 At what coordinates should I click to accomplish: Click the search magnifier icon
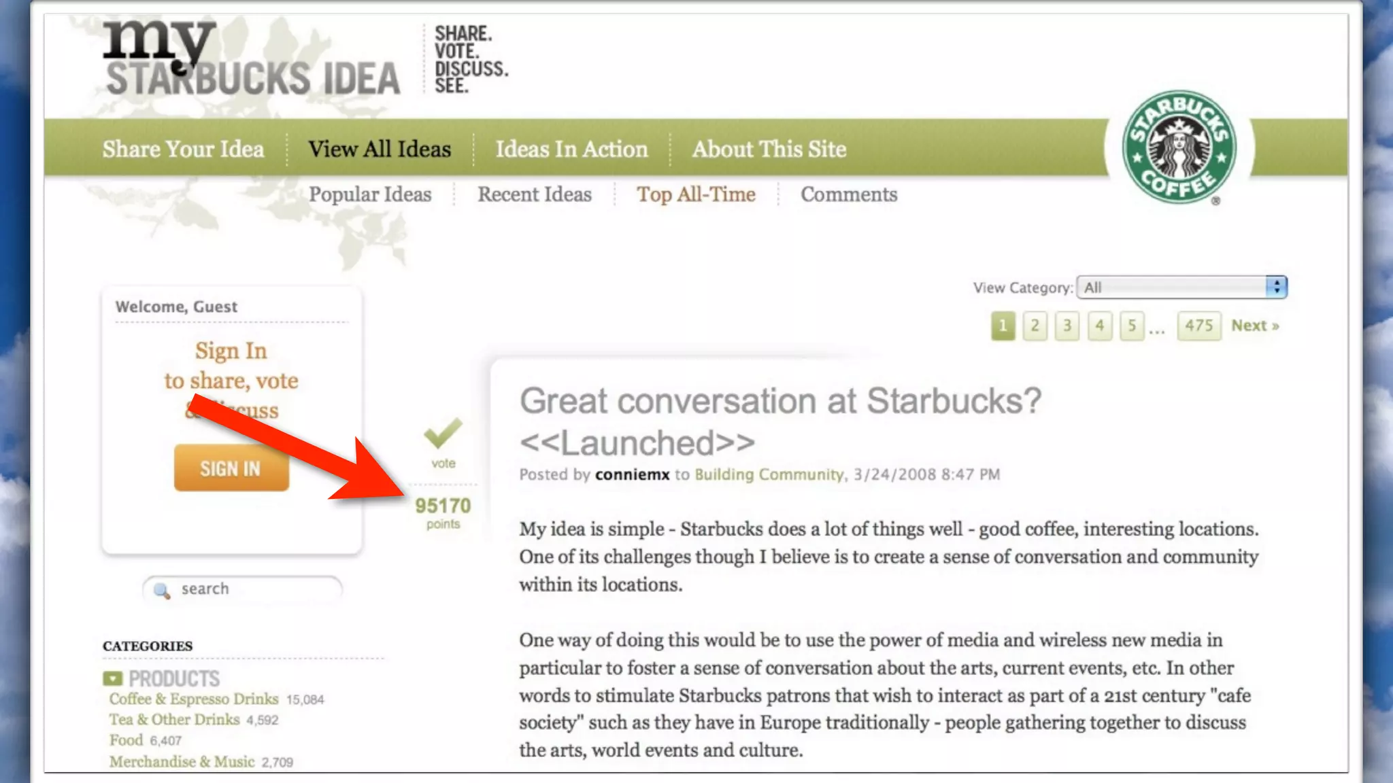pos(162,590)
